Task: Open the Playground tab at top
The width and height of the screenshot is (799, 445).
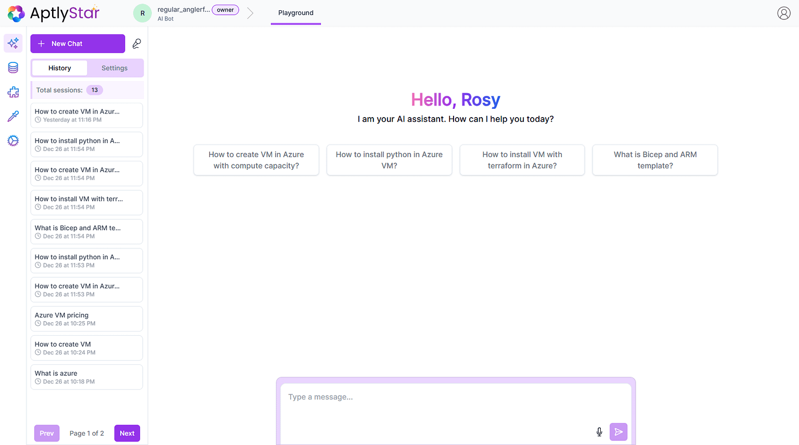Action: pos(295,12)
